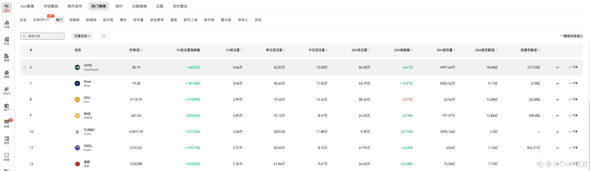The width and height of the screenshot is (590, 171).
Task: Switch to the 条件选币 top tab
Action: tap(75, 6)
